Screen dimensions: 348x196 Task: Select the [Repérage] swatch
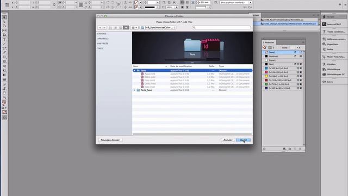[283, 56]
